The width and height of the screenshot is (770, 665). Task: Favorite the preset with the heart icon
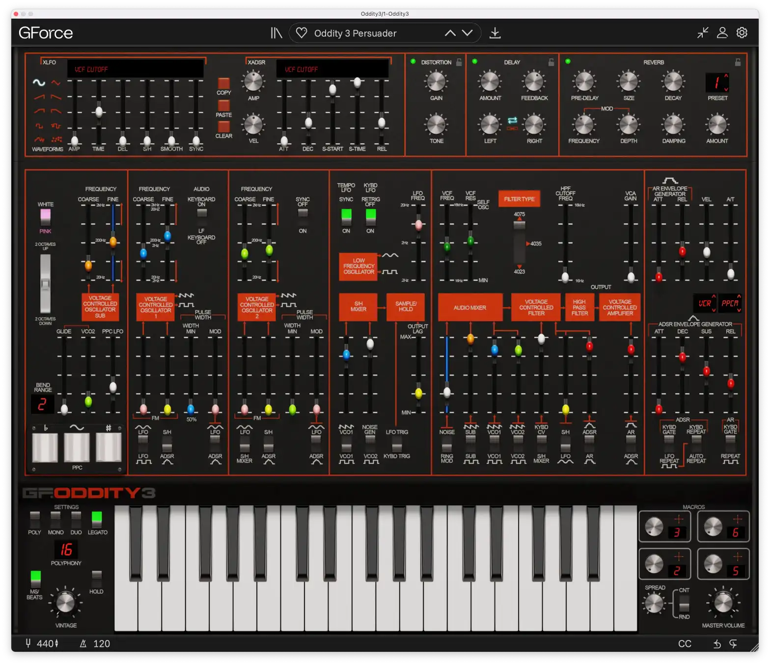point(302,33)
